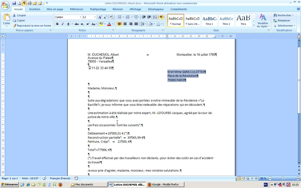The width and height of the screenshot is (301, 188).
Task: Click the 90 % zoom level
Action: pos(263,178)
